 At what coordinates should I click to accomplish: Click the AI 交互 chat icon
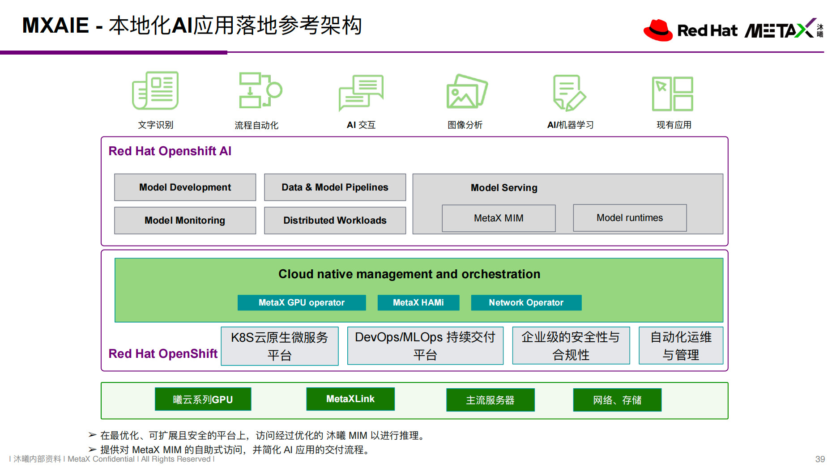click(x=361, y=93)
